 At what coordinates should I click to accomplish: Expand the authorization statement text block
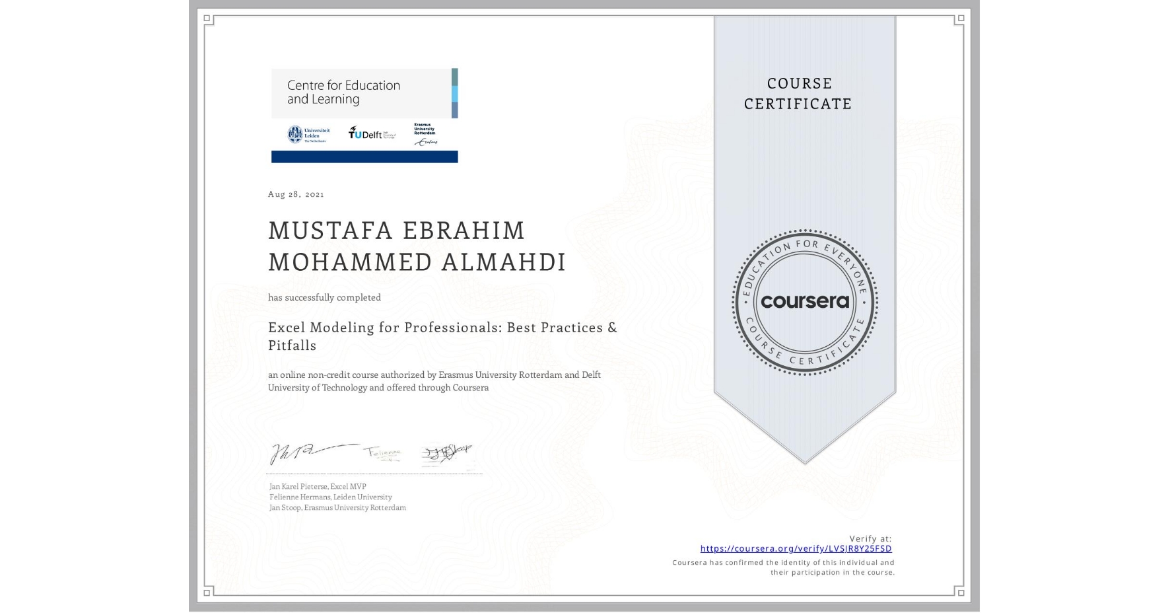(x=434, y=381)
